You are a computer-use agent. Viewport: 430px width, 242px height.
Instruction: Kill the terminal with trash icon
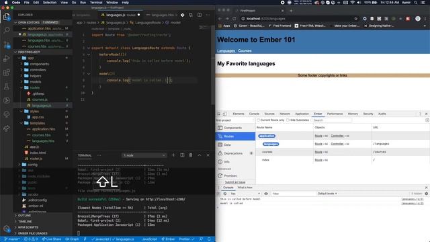[191, 155]
